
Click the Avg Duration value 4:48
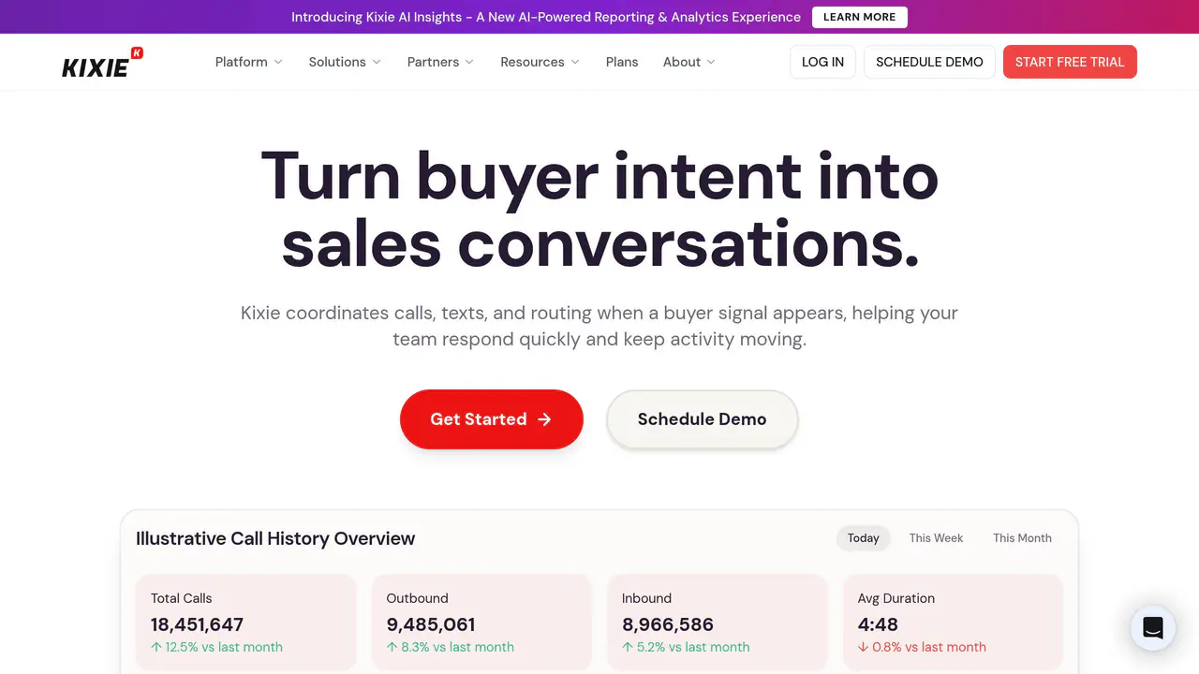tap(878, 624)
